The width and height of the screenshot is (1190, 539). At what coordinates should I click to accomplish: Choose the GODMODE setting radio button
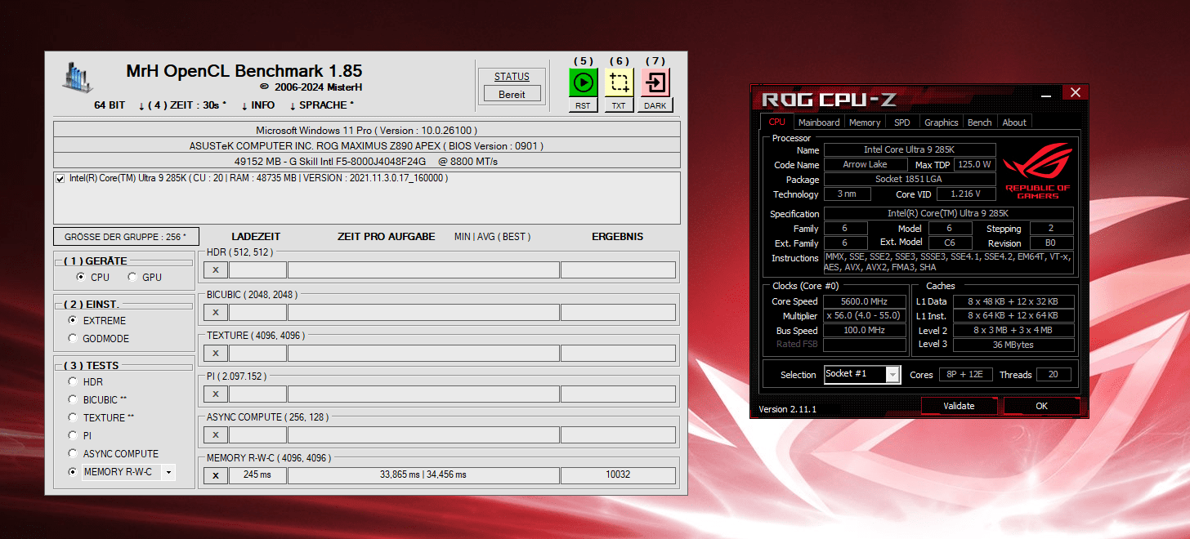click(73, 338)
